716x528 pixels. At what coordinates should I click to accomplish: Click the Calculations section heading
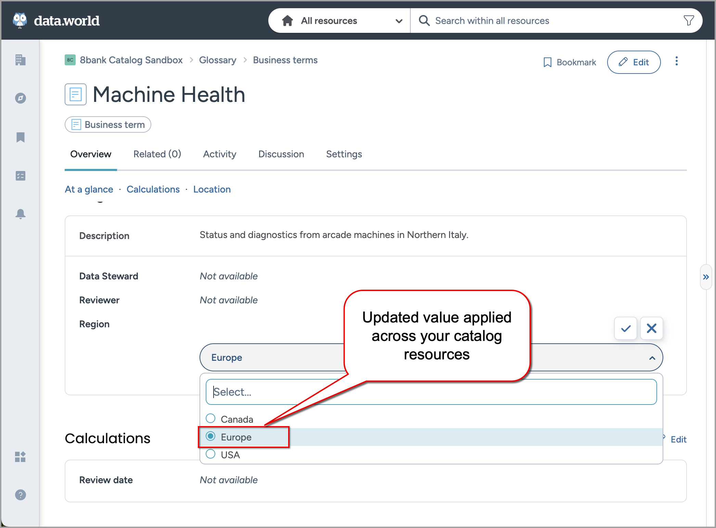click(107, 438)
